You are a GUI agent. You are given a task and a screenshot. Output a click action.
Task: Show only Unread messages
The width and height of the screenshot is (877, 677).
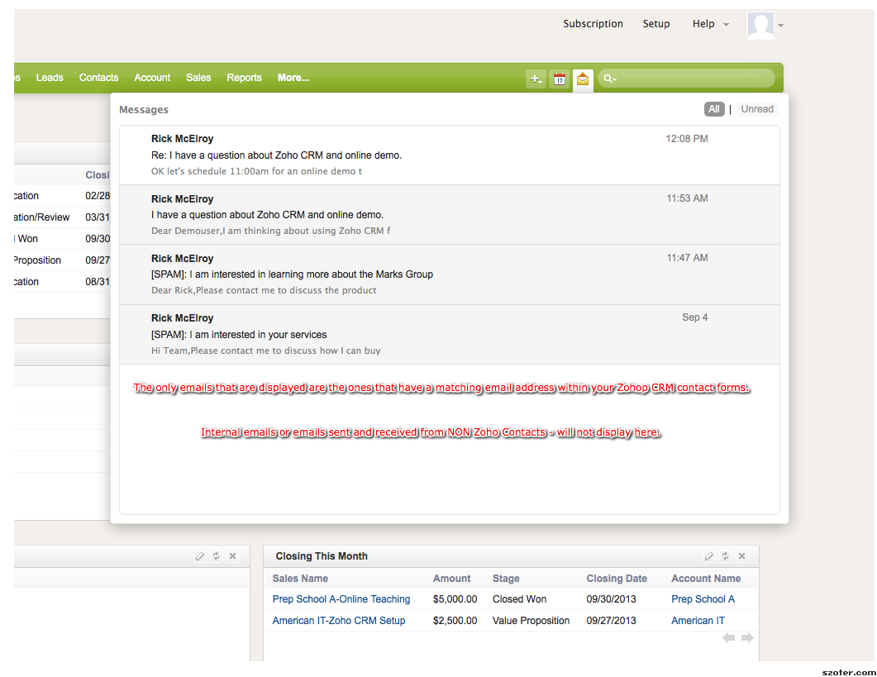pos(757,109)
